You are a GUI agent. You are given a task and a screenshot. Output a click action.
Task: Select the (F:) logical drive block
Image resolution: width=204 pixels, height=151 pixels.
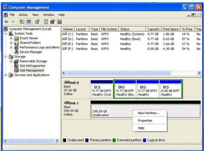pos(170,89)
